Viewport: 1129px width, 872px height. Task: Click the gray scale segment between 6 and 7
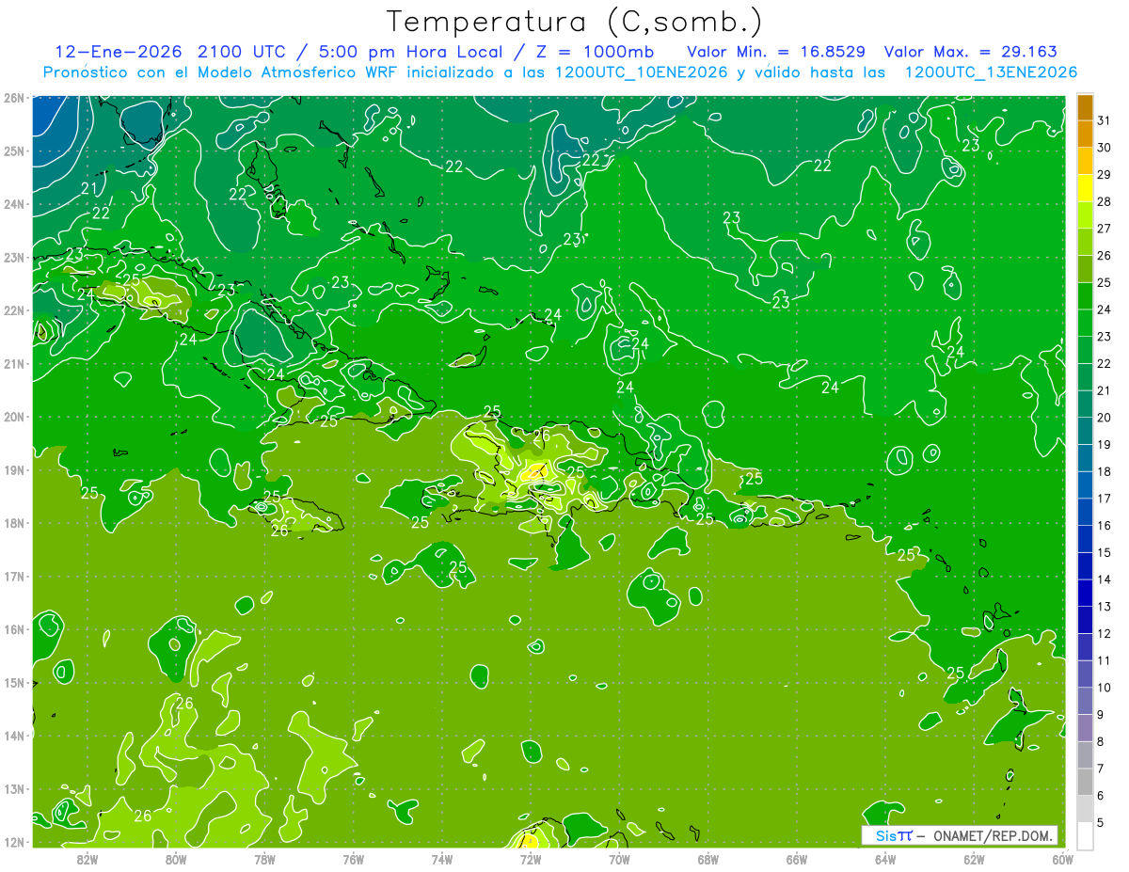click(x=1085, y=783)
